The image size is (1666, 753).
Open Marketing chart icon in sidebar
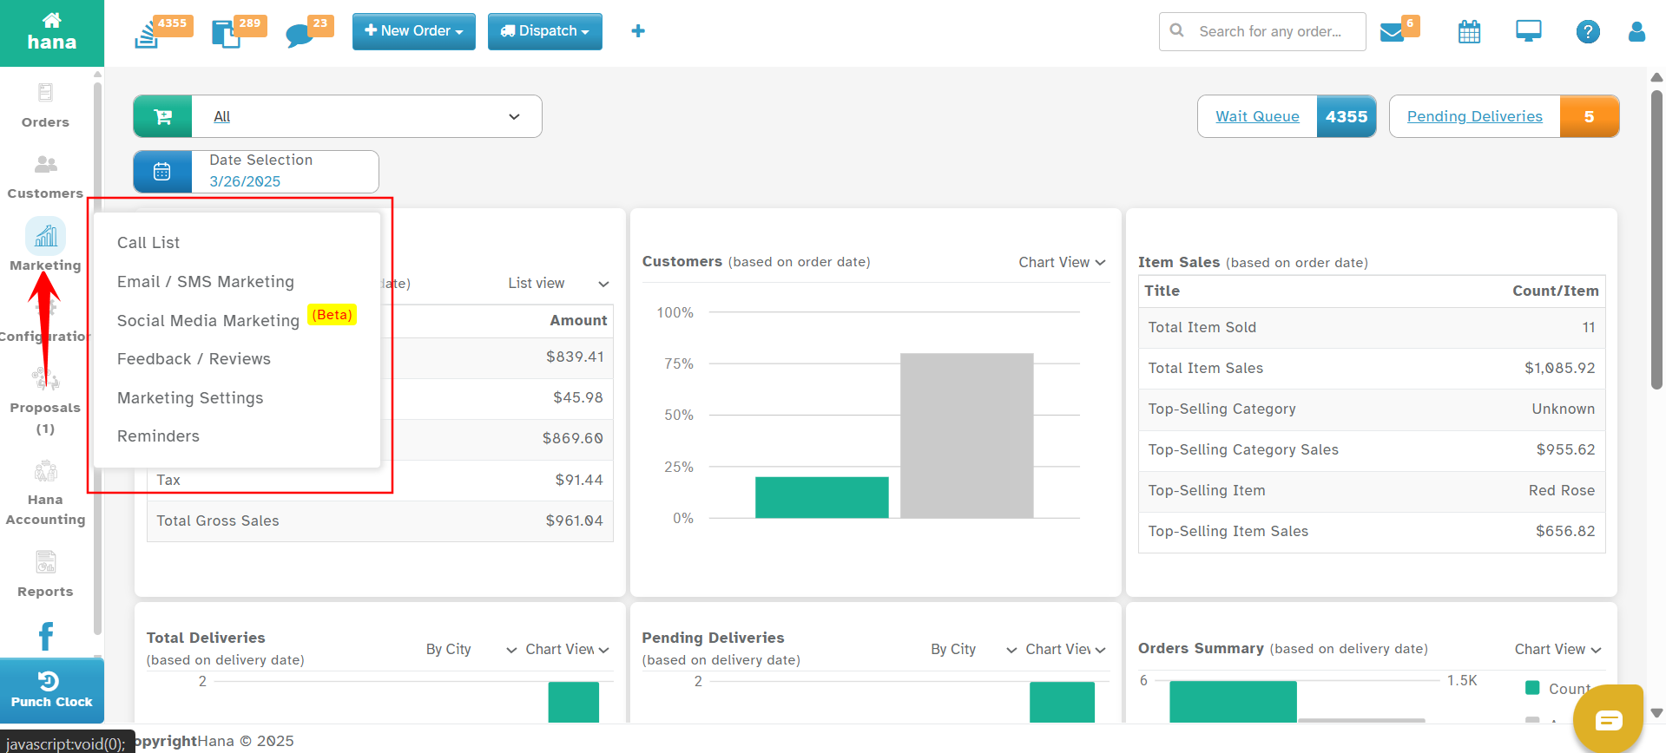pyautogui.click(x=45, y=236)
